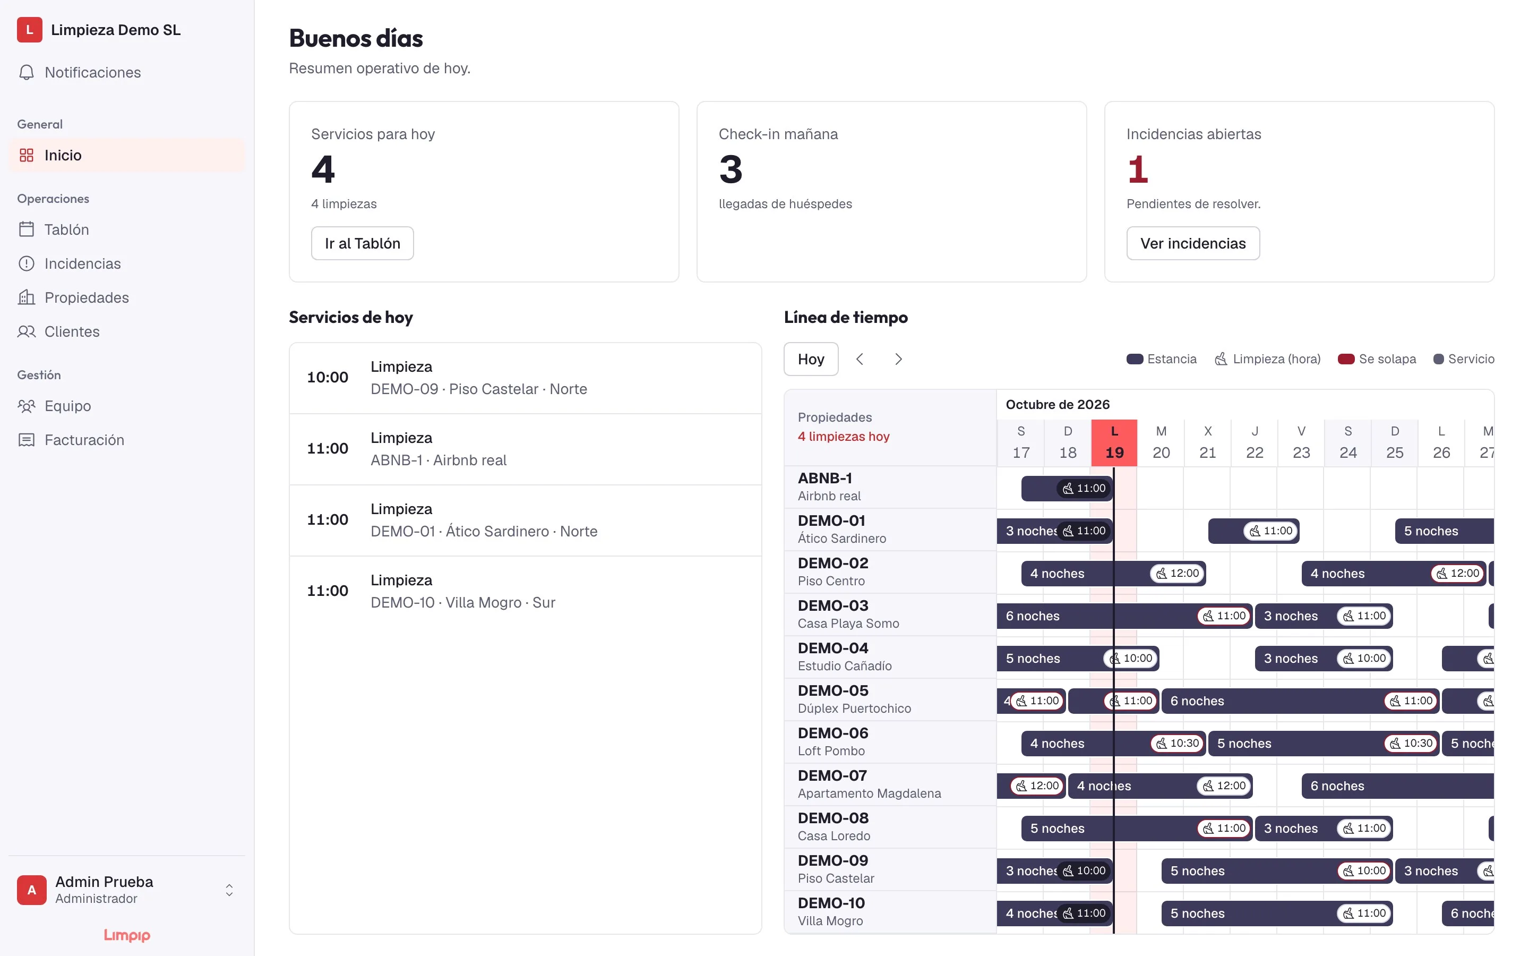This screenshot has height=956, width=1529.
Task: Open the 10:00 DEMO-09 Piso Castelar service
Action: click(525, 378)
